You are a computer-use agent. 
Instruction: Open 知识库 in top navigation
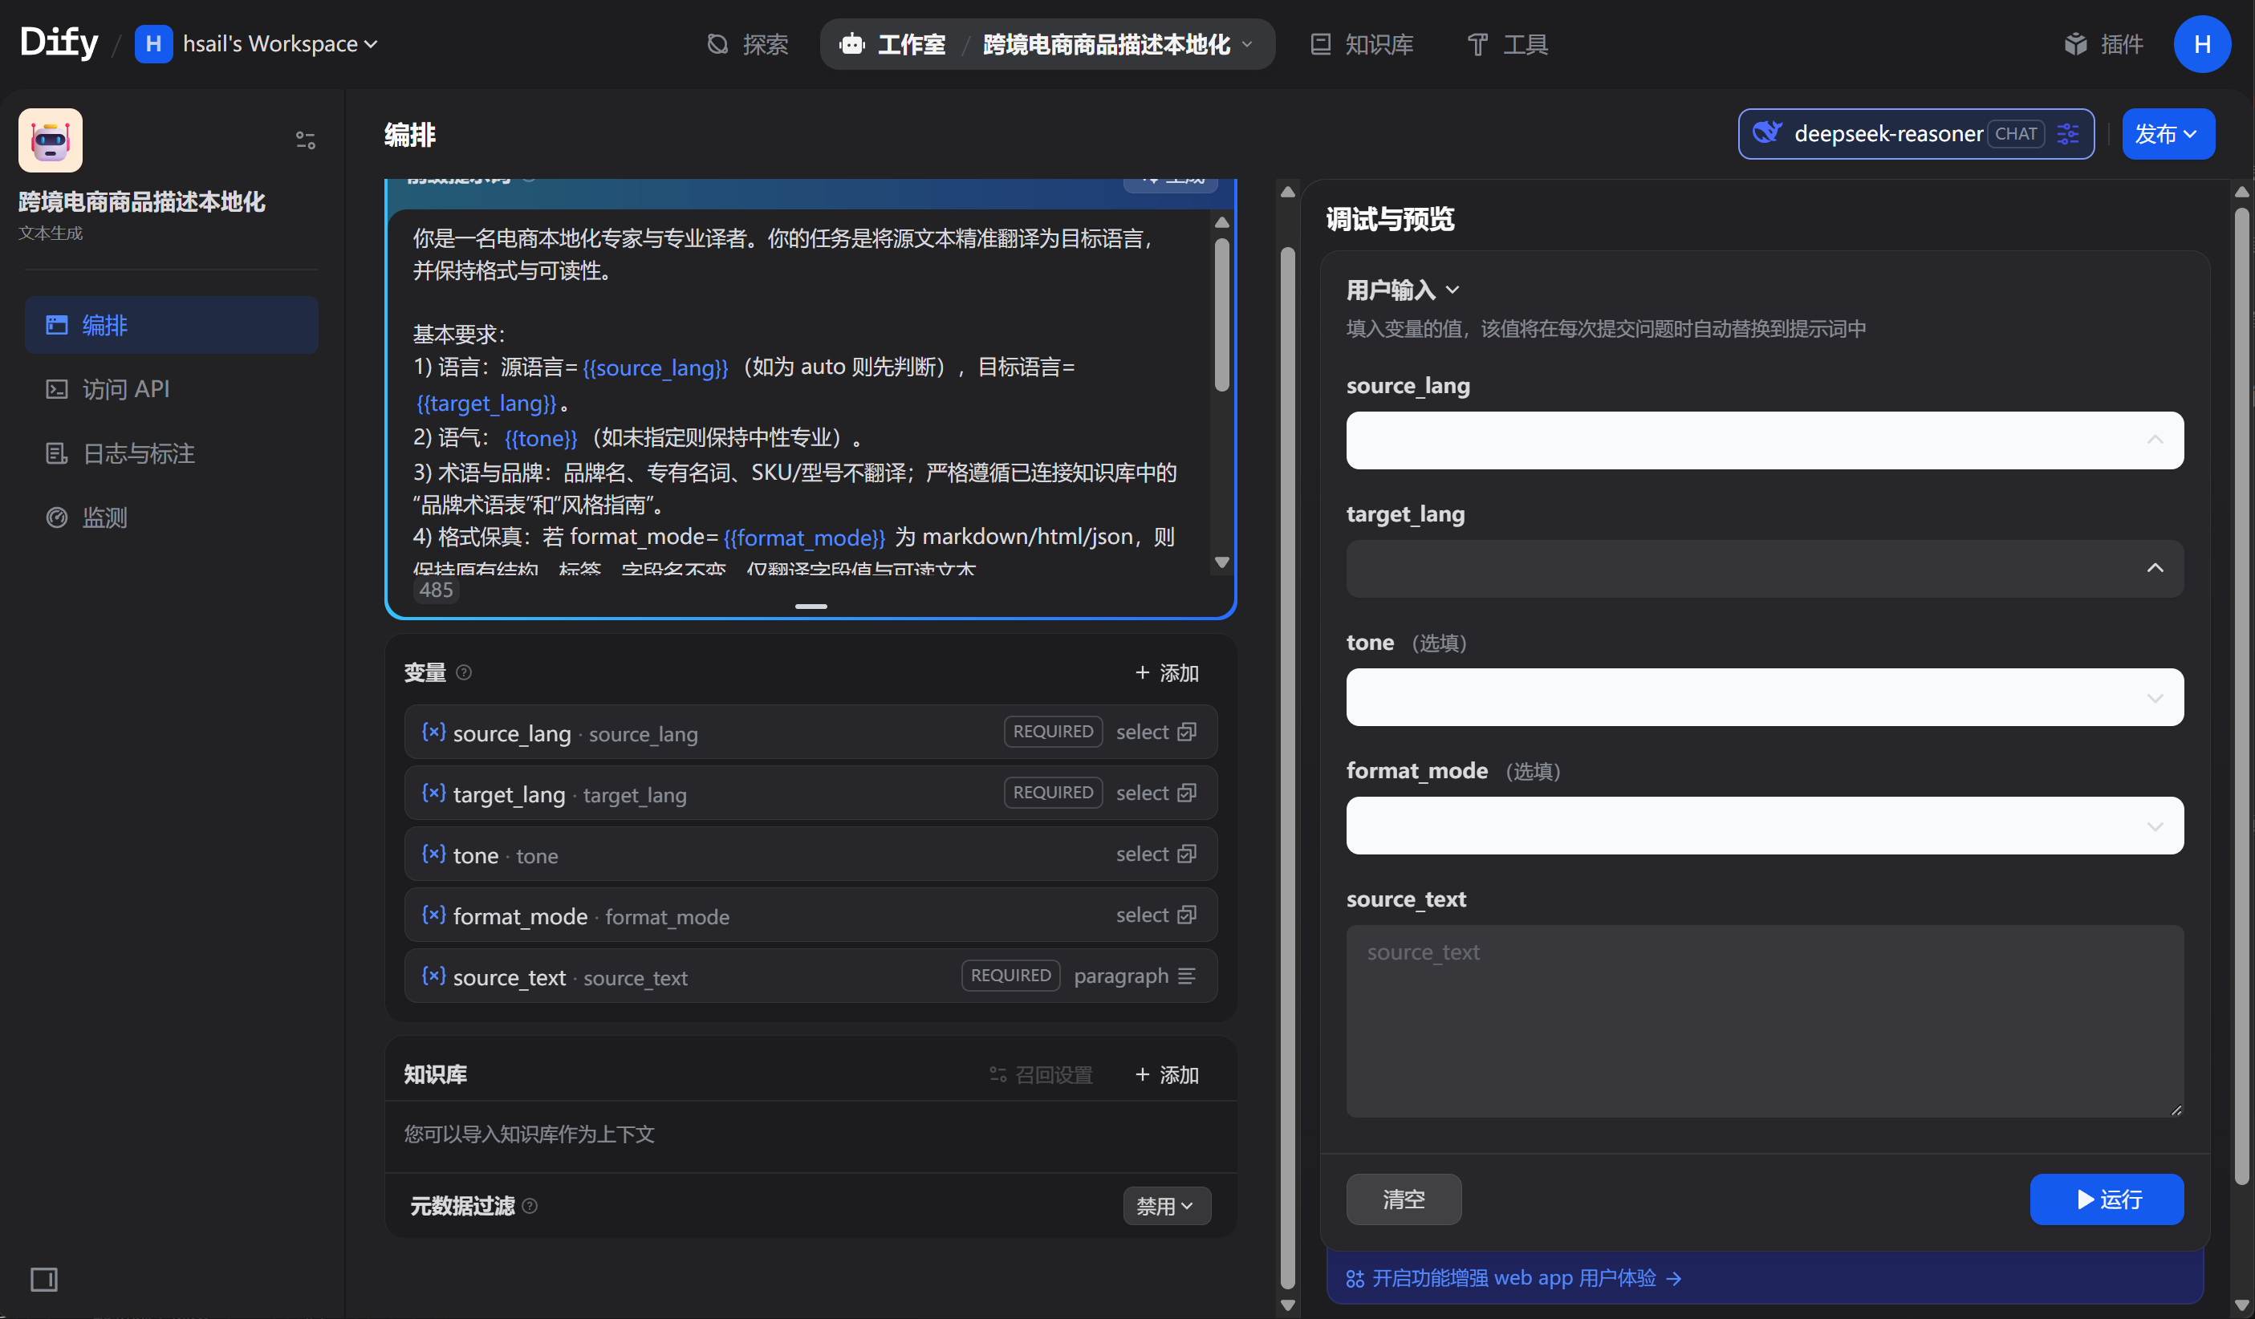(1362, 44)
